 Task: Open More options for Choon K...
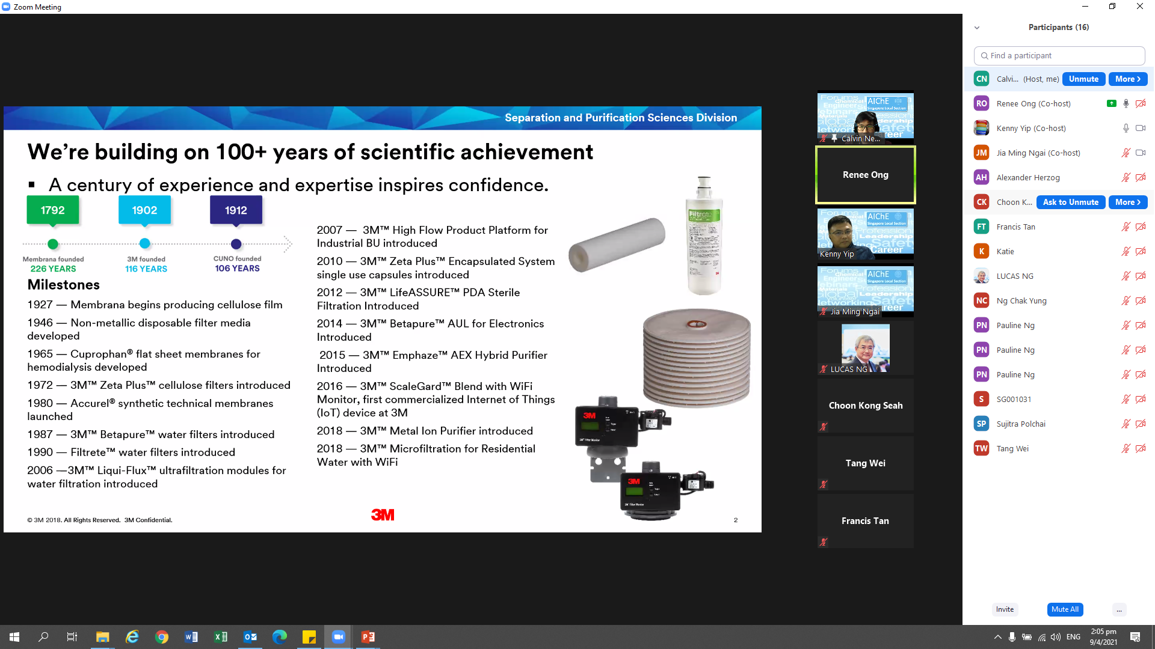[1128, 202]
